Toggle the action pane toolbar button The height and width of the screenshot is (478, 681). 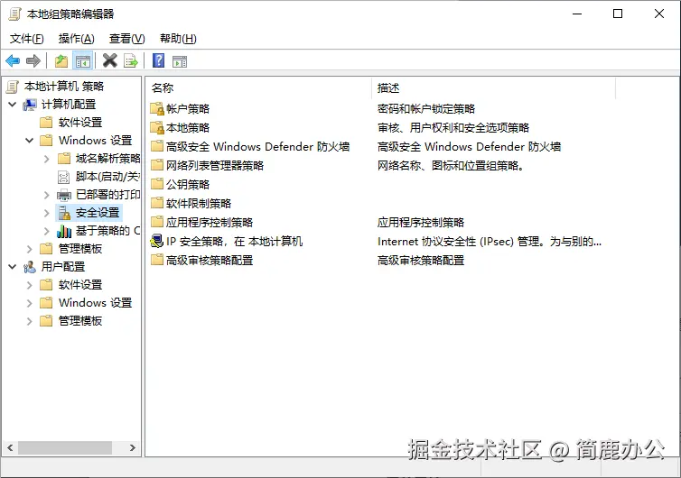[180, 60]
